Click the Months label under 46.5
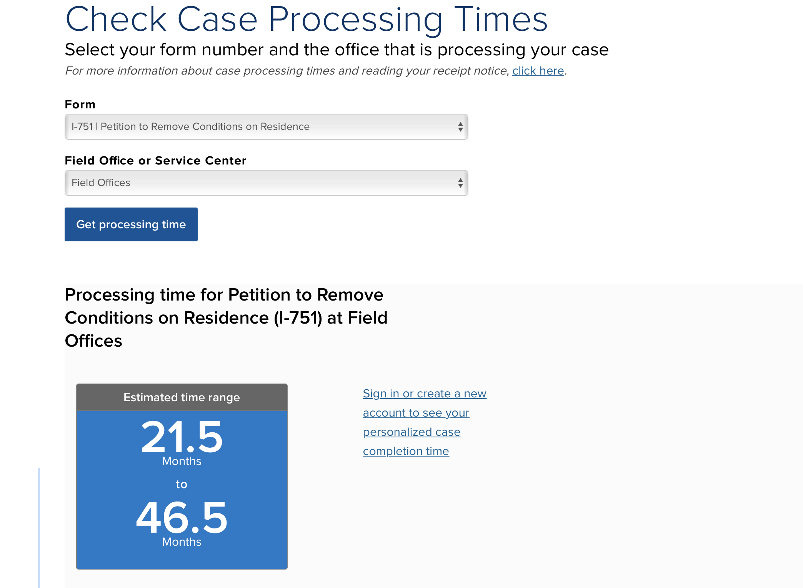 pyautogui.click(x=182, y=542)
